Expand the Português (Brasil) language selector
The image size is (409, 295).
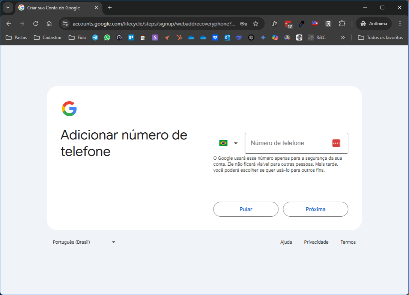click(x=84, y=242)
